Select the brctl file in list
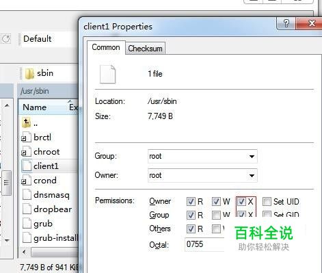The height and width of the screenshot is (273, 322). 42,138
